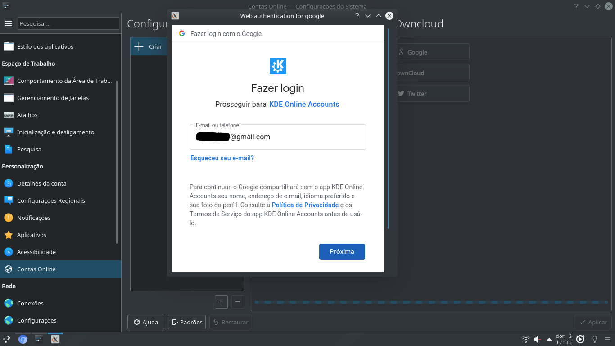Open the network Configurações icon
The width and height of the screenshot is (615, 346).
click(9, 320)
